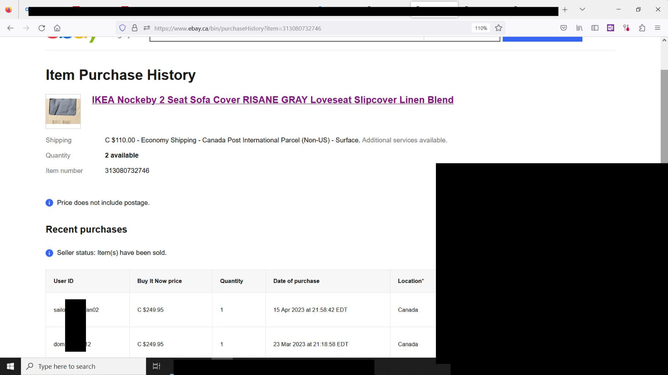
Task: Click info icon beside 'Seller status'
Action: point(49,253)
